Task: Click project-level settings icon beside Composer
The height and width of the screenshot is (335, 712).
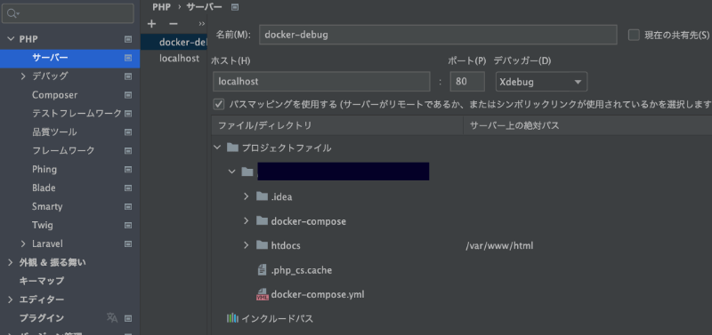Action: coord(128,95)
